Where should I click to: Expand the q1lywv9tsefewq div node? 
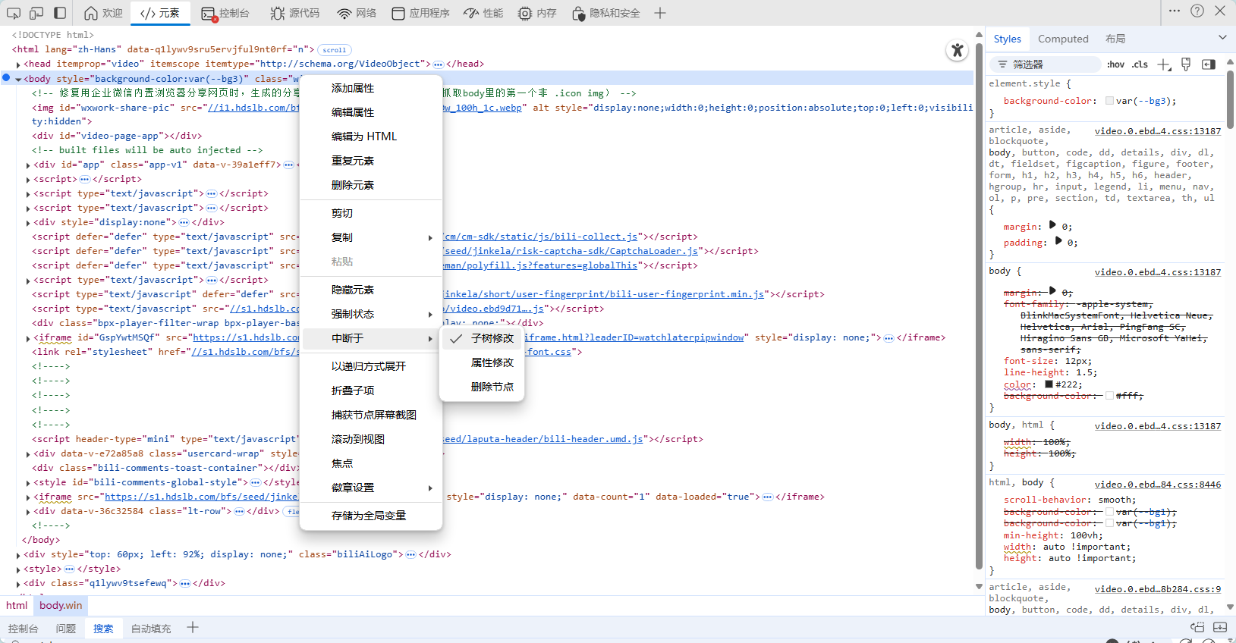18,584
